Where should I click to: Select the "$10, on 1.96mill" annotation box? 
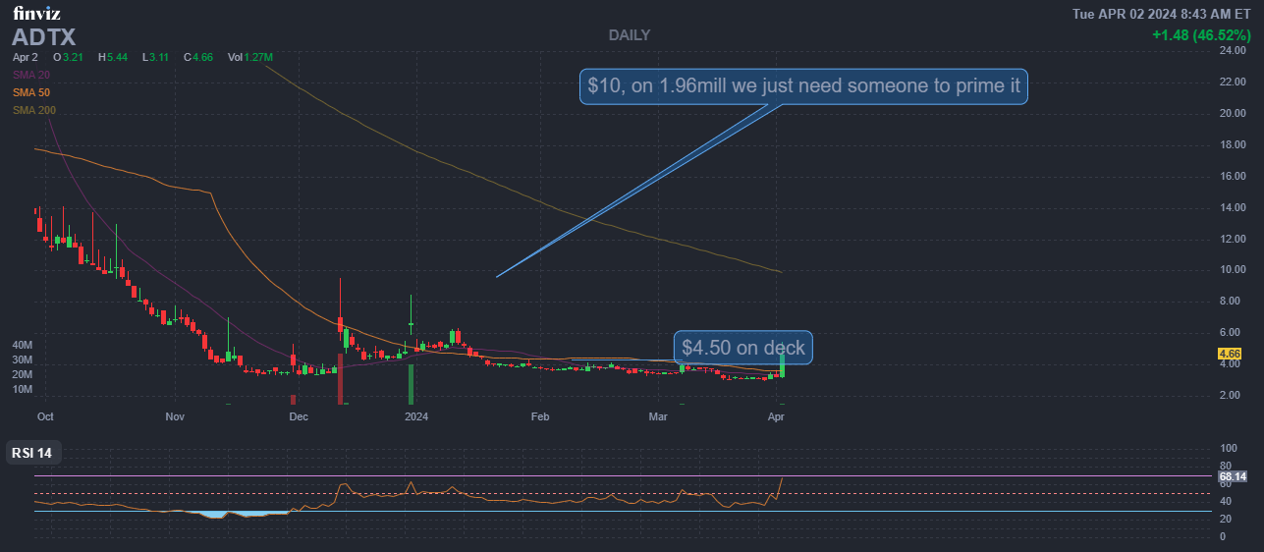802,86
